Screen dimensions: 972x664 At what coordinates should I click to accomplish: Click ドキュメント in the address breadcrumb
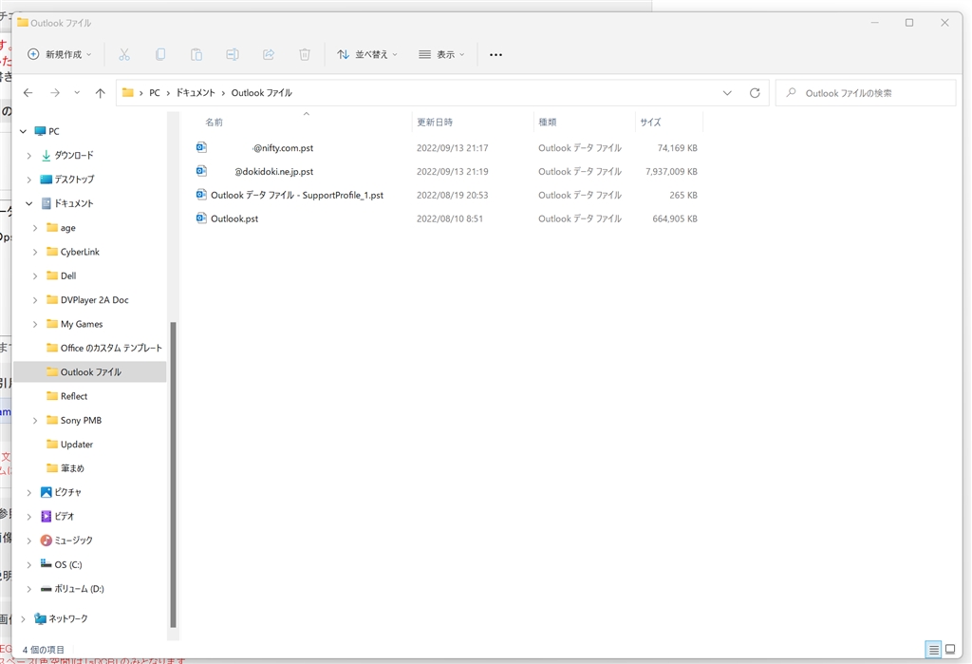click(196, 93)
